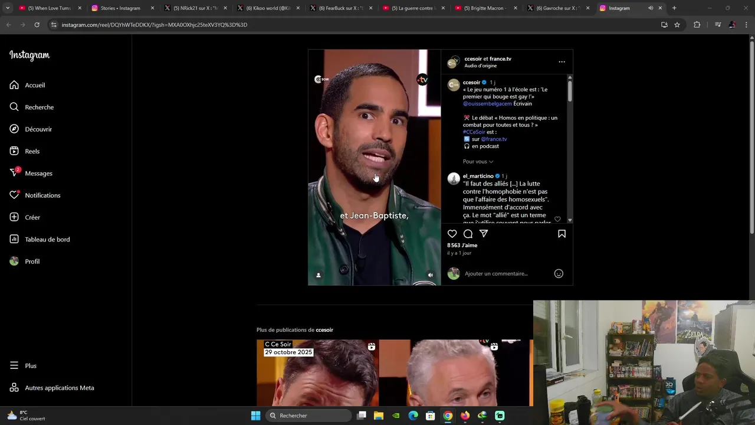Launch Firefox from taskbar
Viewport: 755px width, 425px height.
coord(465,416)
